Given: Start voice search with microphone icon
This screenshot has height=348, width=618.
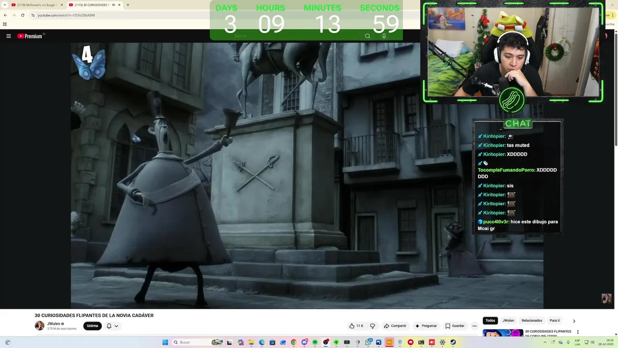Looking at the screenshot, I should tap(384, 36).
